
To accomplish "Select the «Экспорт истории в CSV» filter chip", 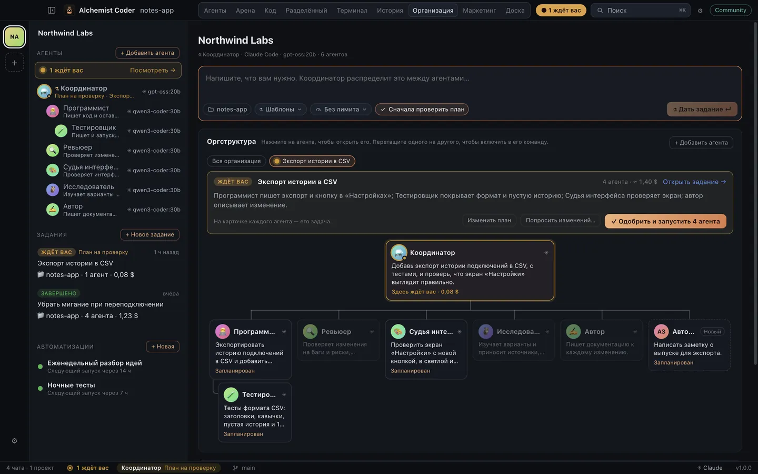I will click(x=312, y=161).
